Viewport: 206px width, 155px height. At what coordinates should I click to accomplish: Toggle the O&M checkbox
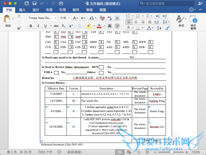tap(101, 42)
